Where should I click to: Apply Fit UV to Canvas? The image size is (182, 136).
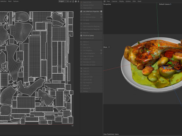click(x=88, y=36)
